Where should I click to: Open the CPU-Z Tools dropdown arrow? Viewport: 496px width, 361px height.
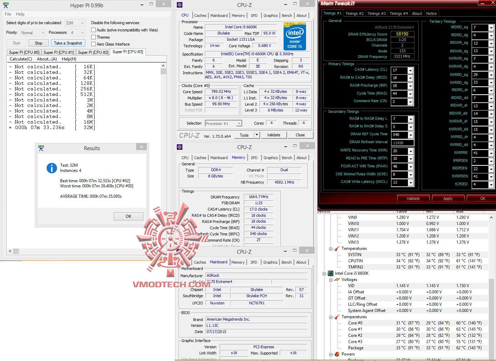tap(257, 135)
